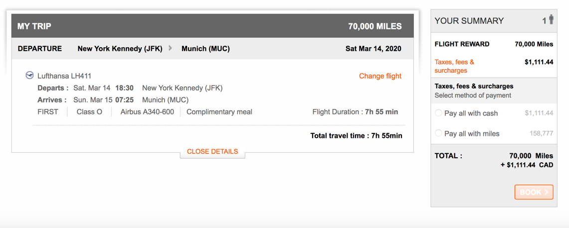Screen dimensions: 569x228
Task: Select Pay all with miles option
Action: [x=438, y=133]
